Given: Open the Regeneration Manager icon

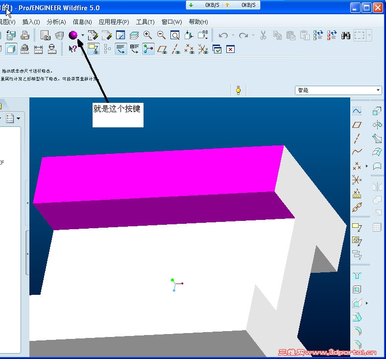Looking at the screenshot, I should 332,35.
